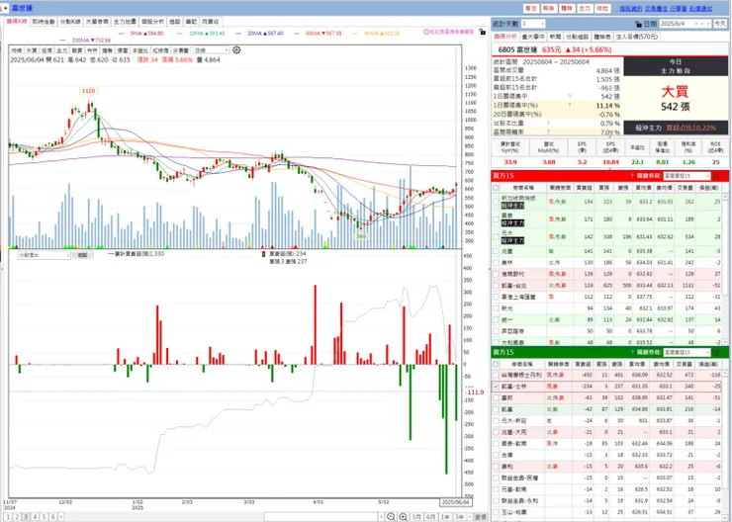Toggle the 本益比 indicator button
Screen dimensions: 732x522
[x=140, y=50]
